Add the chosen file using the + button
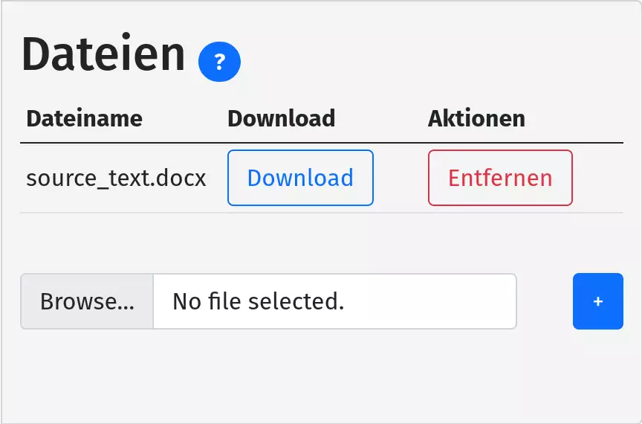The image size is (642, 424). pyautogui.click(x=597, y=301)
